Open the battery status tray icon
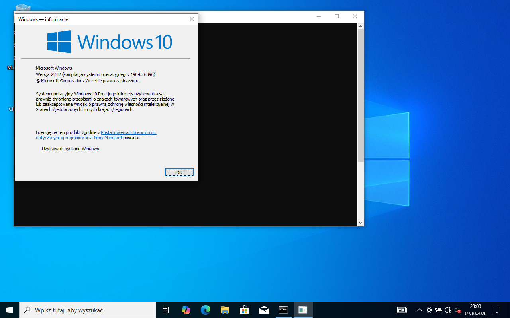The height and width of the screenshot is (318, 510). coord(439,310)
